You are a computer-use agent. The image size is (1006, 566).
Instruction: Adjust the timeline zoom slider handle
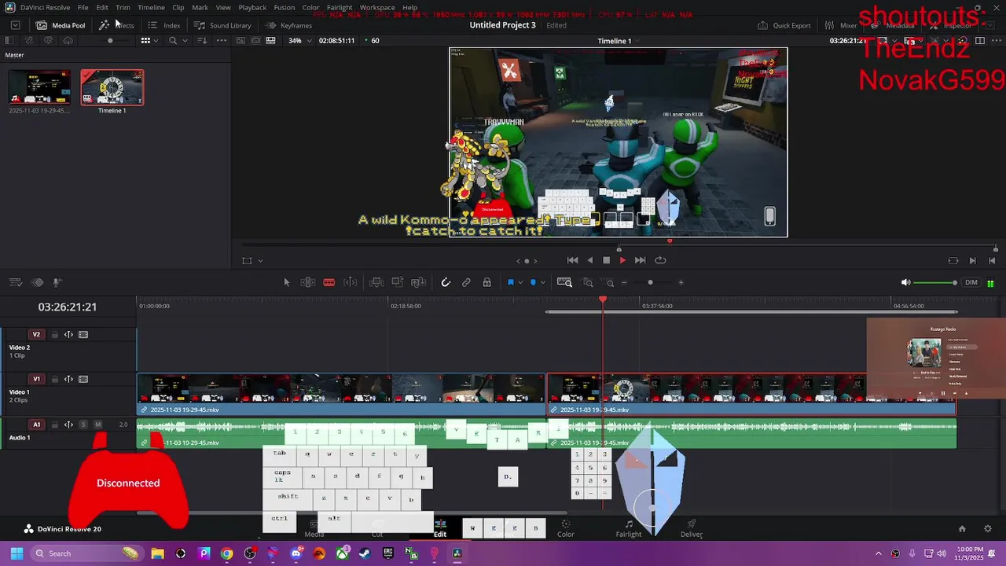pyautogui.click(x=650, y=282)
